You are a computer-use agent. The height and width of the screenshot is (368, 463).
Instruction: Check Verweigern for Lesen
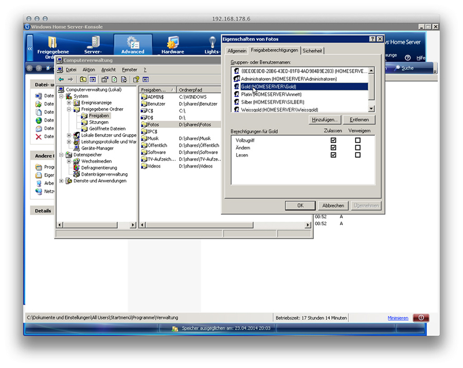pyautogui.click(x=358, y=155)
